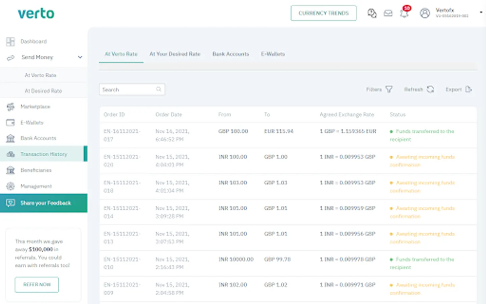Click the Send Money icon in sidebar

point(10,57)
